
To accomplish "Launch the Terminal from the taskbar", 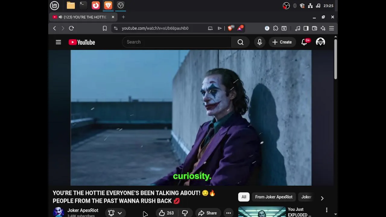I will (x=83, y=5).
